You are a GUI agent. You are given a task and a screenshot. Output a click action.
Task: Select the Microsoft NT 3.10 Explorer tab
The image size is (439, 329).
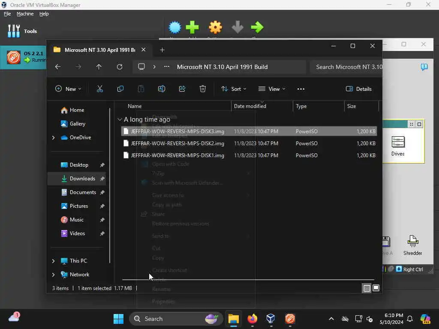(99, 50)
